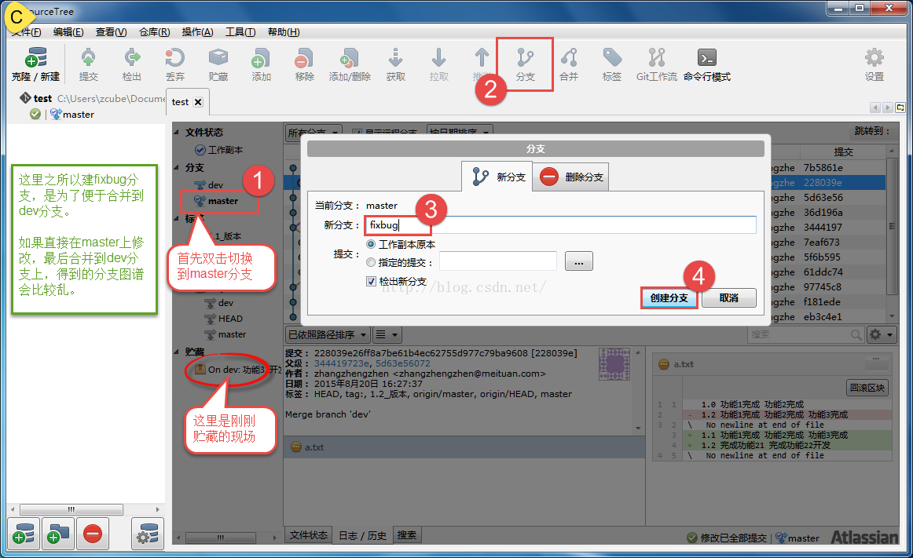Screen dimensions: 913x558
Task: Collapse the Branches (分支) tree section
Action: coord(177,167)
